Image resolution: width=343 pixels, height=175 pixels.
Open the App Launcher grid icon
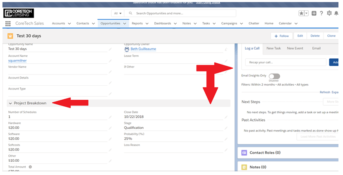click(x=8, y=24)
